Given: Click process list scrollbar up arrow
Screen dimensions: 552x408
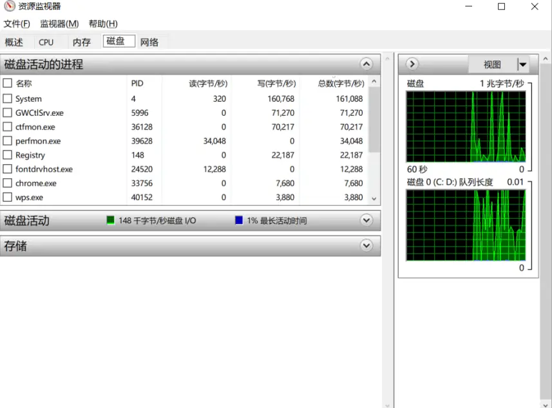Looking at the screenshot, I should point(374,81).
